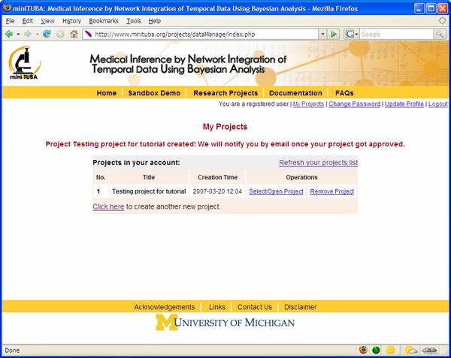Screen dimensions: 451x358
Task: Open the Disclaimer footer link
Action: coord(301,307)
